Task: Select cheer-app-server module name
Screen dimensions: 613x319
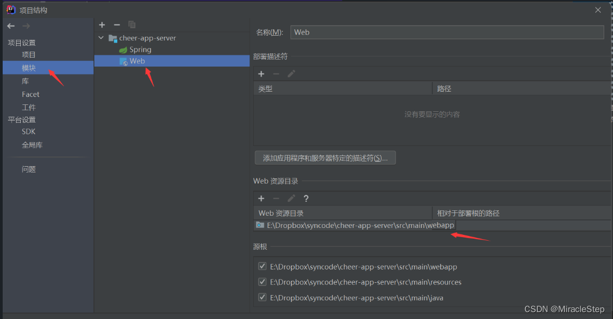Action: (x=147, y=38)
